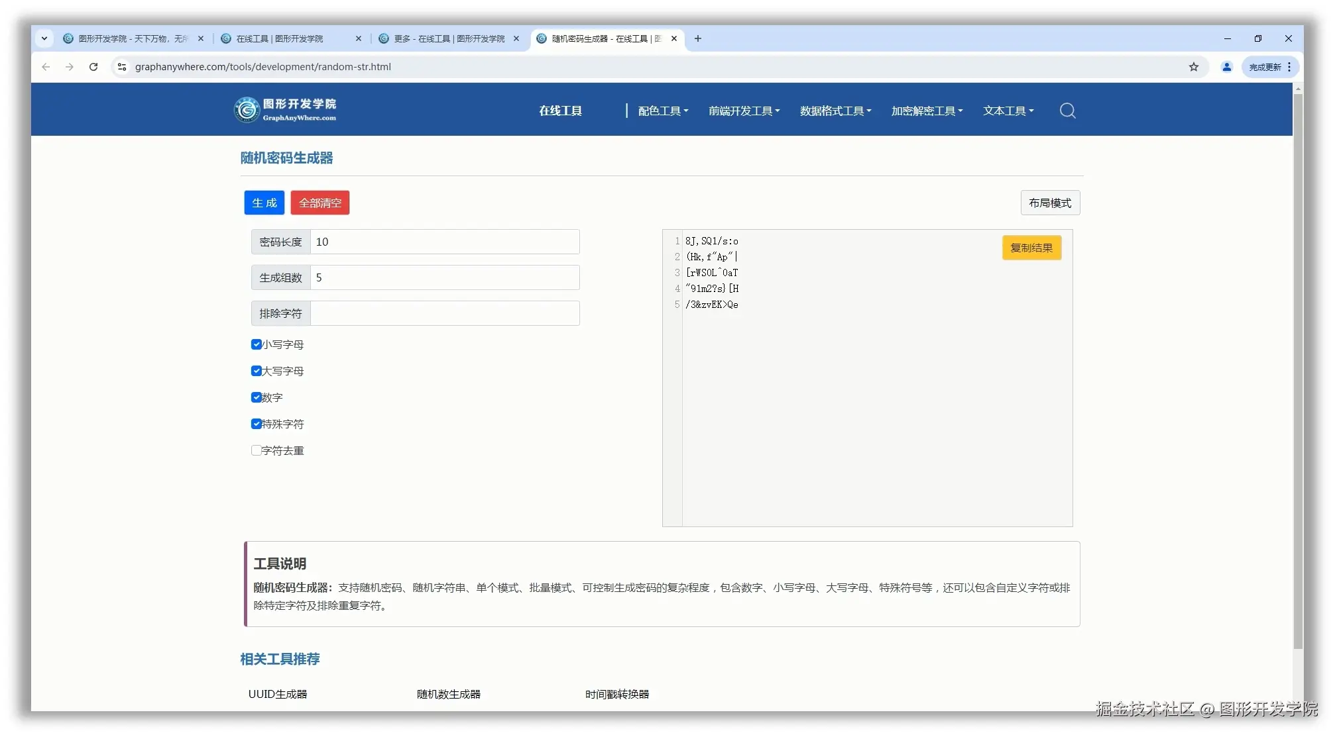Image resolution: width=1337 pixels, height=737 pixels.
Task: Open the tab search chevron at top-left
Action: [x=44, y=38]
